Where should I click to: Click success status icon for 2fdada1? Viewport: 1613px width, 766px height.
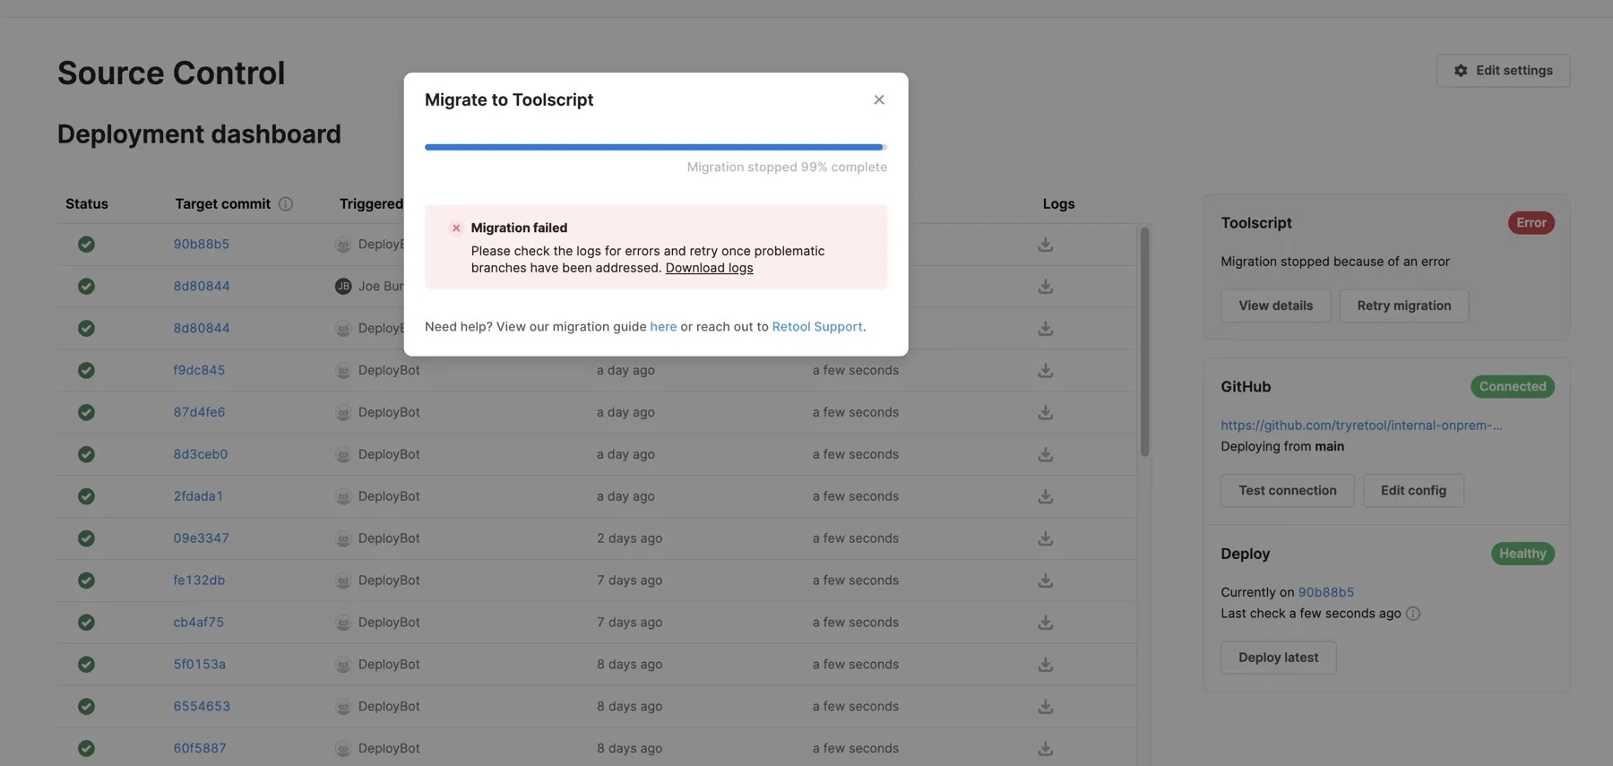click(x=86, y=496)
